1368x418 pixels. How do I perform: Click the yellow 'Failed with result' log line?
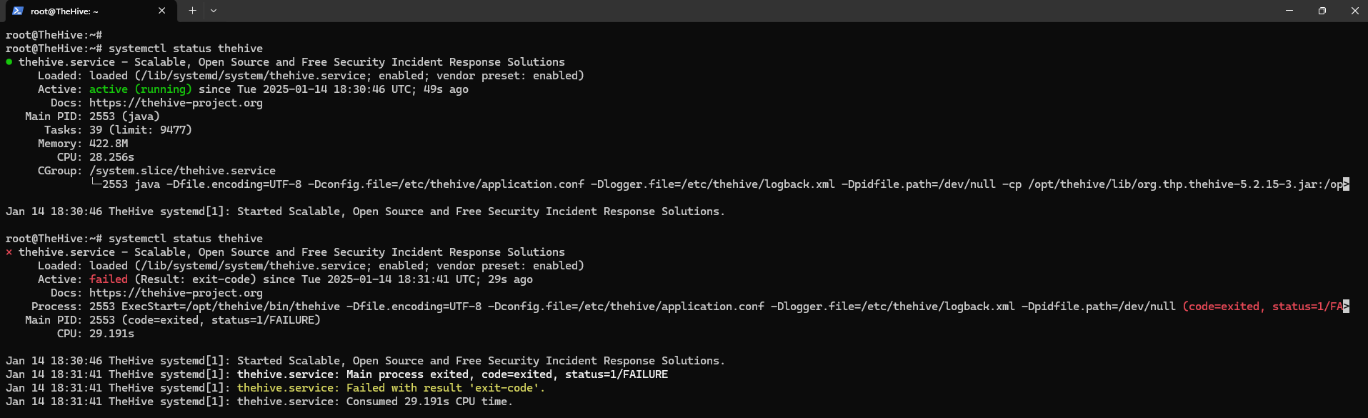(x=391, y=388)
